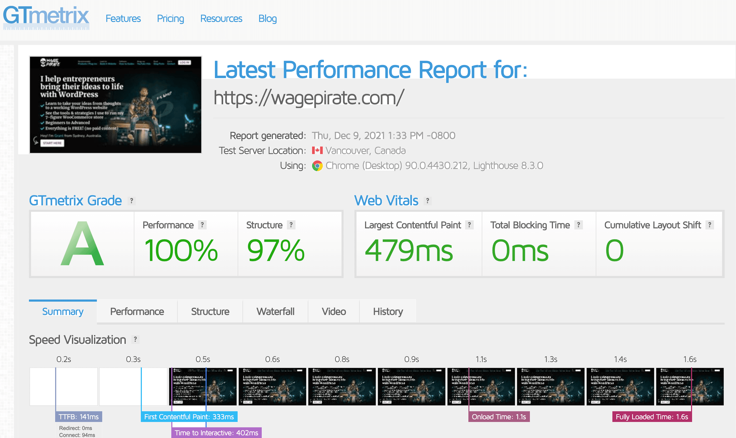The image size is (736, 438).
Task: Click the filmstrip frame under 1.4s
Action: (x=620, y=387)
